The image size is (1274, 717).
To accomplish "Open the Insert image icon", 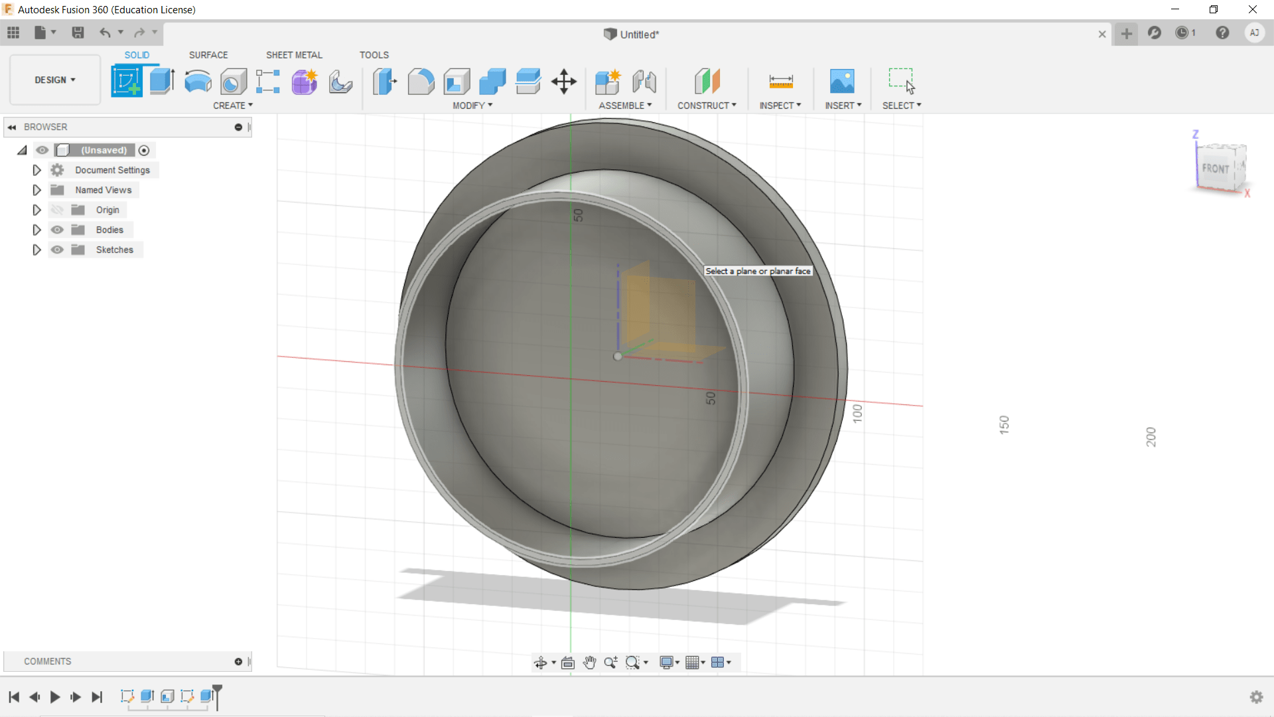I will point(842,82).
